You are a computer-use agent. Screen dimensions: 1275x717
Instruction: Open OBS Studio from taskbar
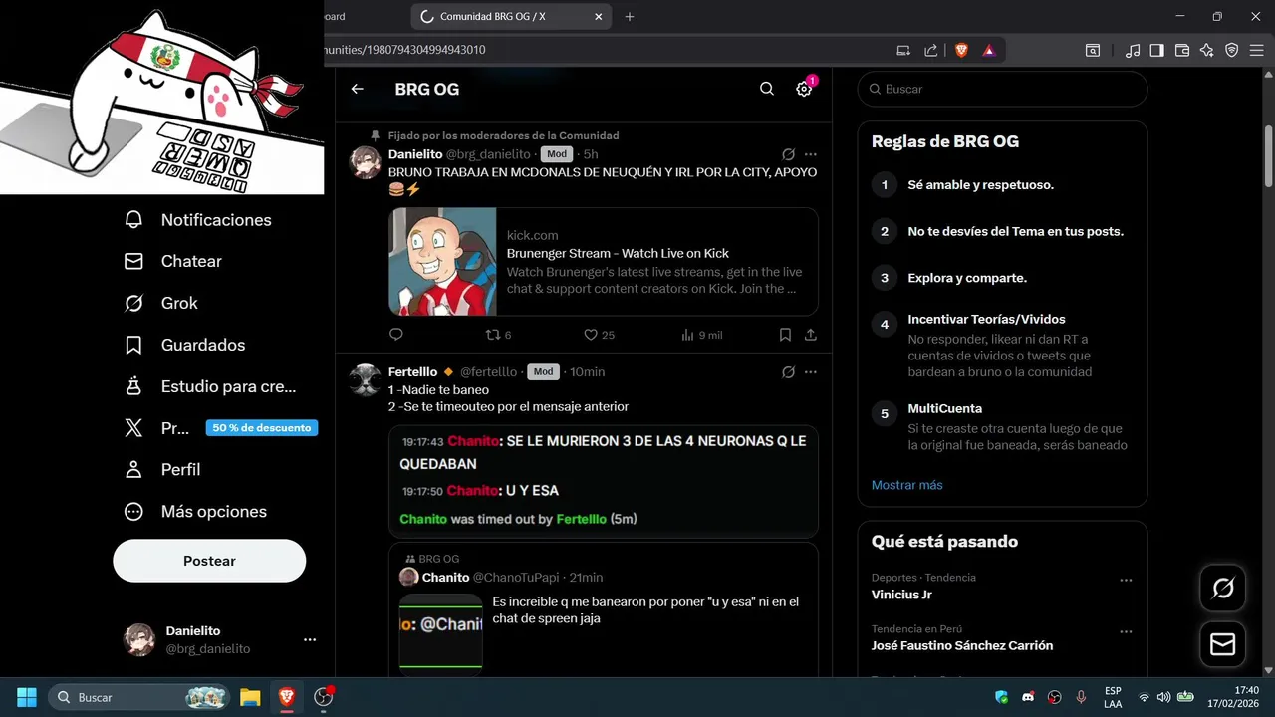pyautogui.click(x=323, y=697)
